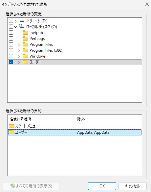Check the Windows folder checkbox
Viewport: 151px width, 192px height.
[11, 56]
